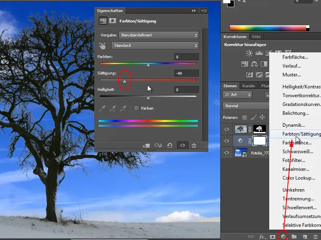Click the Eigenschaften panel tab
The height and width of the screenshot is (240, 321).
110,11
